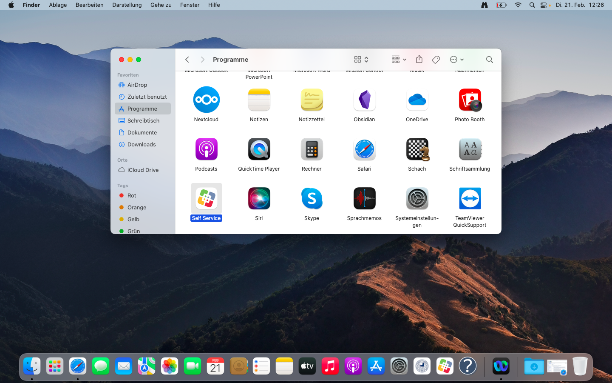Select the OneDrive app icon

click(417, 100)
